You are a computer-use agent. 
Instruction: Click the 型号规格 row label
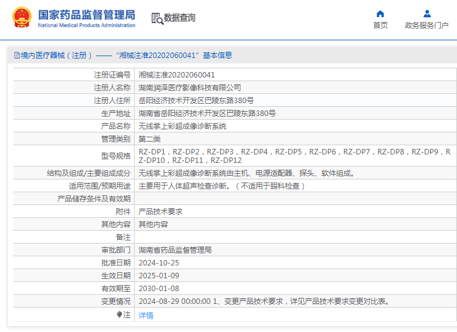[116, 156]
